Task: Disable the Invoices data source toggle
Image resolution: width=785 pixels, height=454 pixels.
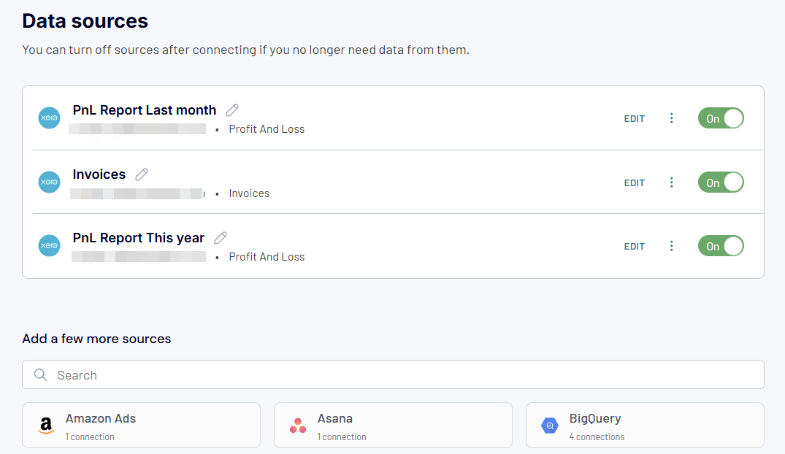Action: [721, 182]
